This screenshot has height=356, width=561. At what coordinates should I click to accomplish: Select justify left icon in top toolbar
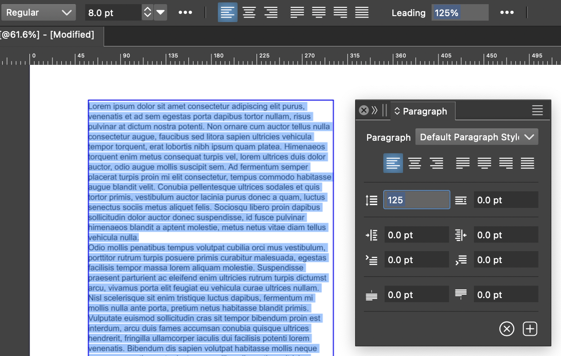click(x=297, y=12)
